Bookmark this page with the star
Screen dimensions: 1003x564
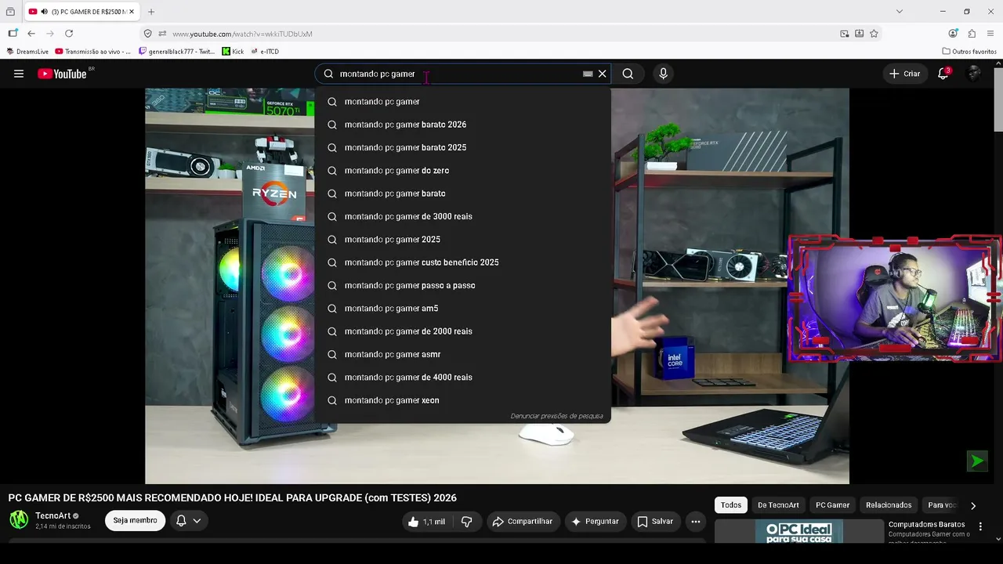click(874, 34)
